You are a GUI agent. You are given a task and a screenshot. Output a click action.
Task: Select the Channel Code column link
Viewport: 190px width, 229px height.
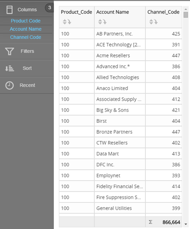click(26, 37)
